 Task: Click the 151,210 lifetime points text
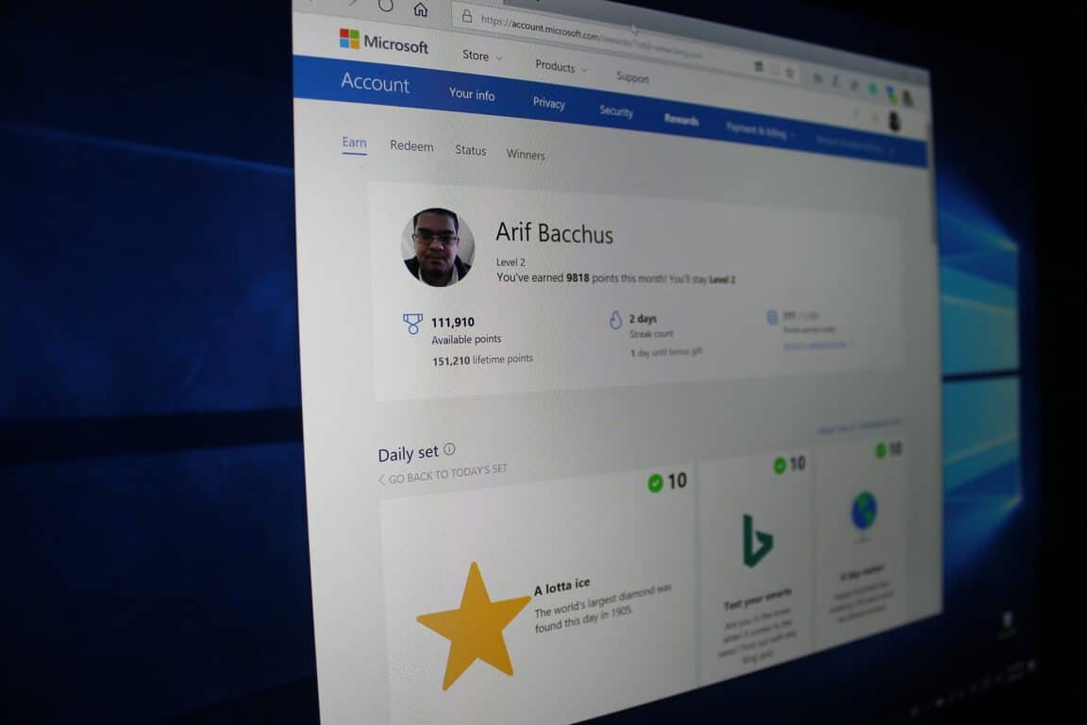click(x=482, y=360)
